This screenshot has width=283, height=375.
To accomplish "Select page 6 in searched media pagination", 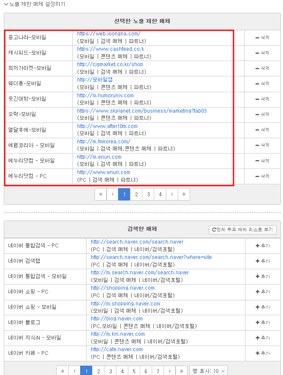I will [146, 371].
